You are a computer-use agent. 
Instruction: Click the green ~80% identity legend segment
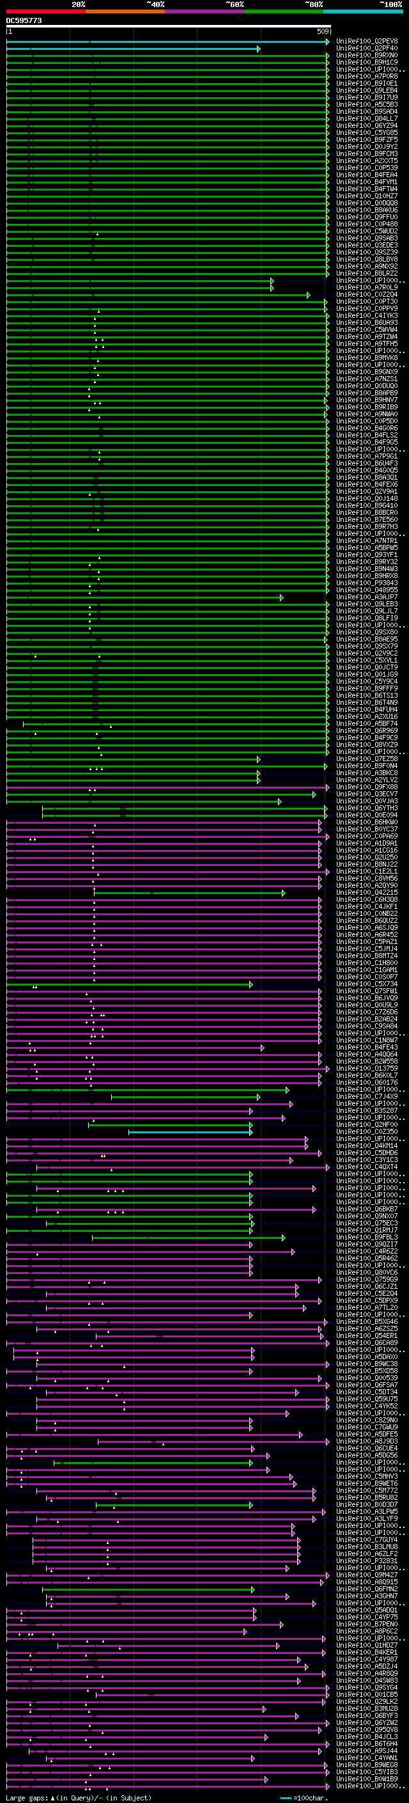tap(284, 12)
